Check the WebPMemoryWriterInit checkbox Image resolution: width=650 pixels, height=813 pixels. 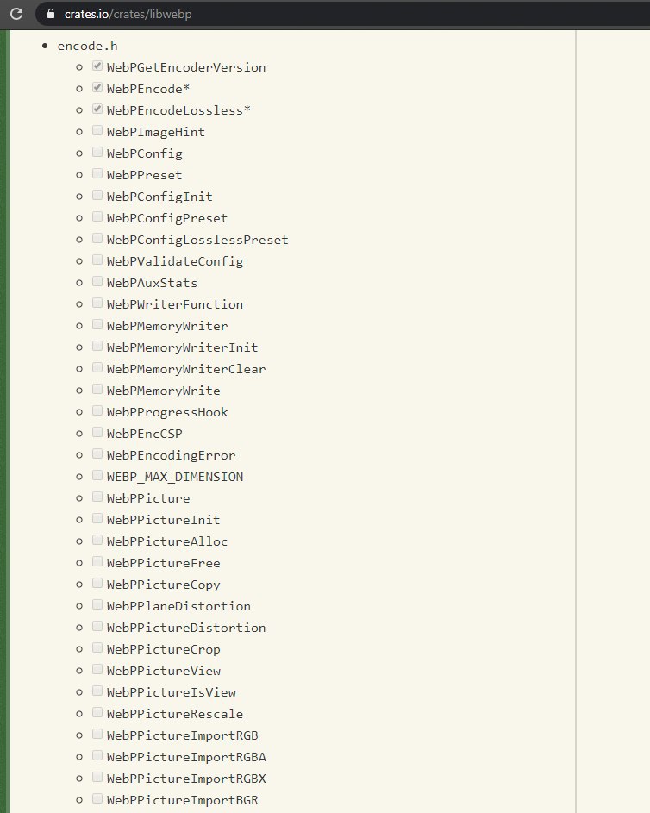[x=97, y=347]
